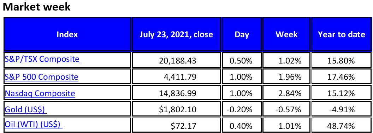
Task: Click the Market week heading
Action: click(x=37, y=7)
